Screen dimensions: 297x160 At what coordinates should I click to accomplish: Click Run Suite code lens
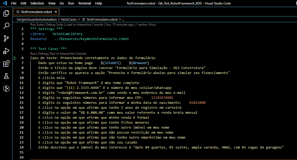37,25
